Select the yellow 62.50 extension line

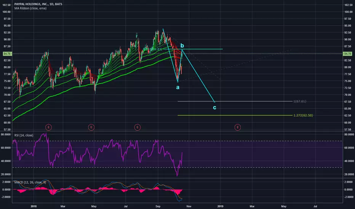point(235,115)
